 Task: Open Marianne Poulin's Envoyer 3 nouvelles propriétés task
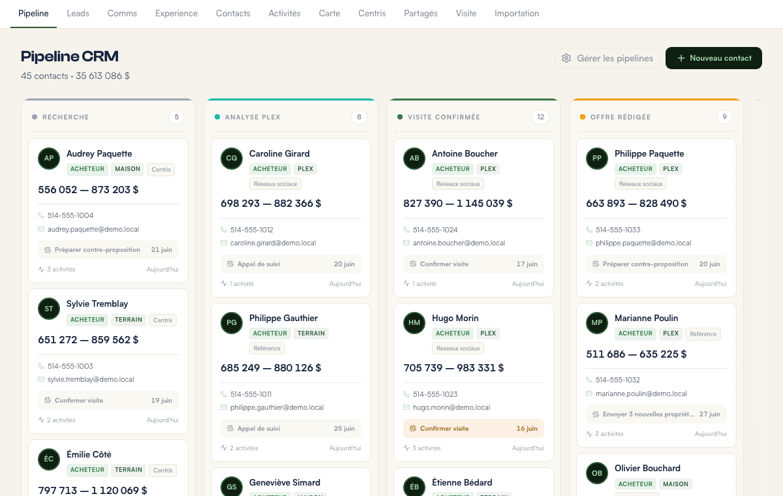point(656,414)
